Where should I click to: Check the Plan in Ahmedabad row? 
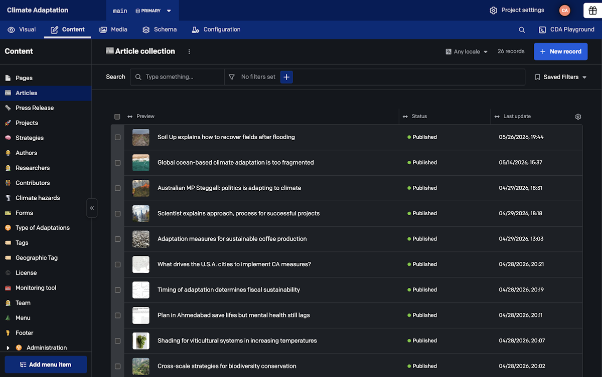(117, 315)
